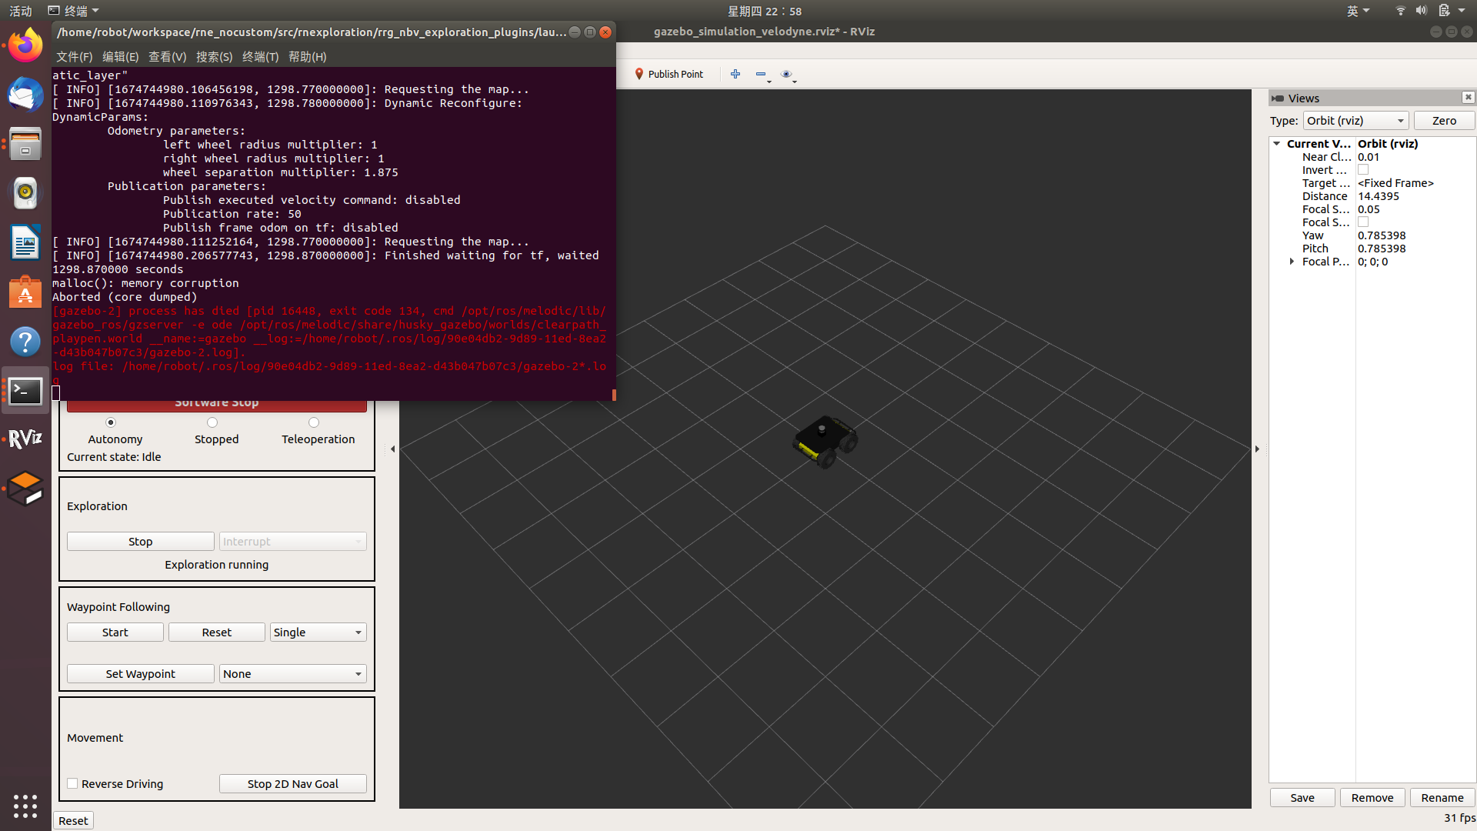Open the Help dock icon

tap(25, 341)
